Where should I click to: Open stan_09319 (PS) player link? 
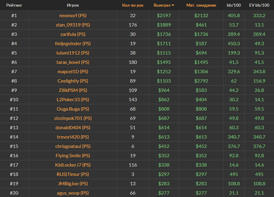[x=72, y=25]
